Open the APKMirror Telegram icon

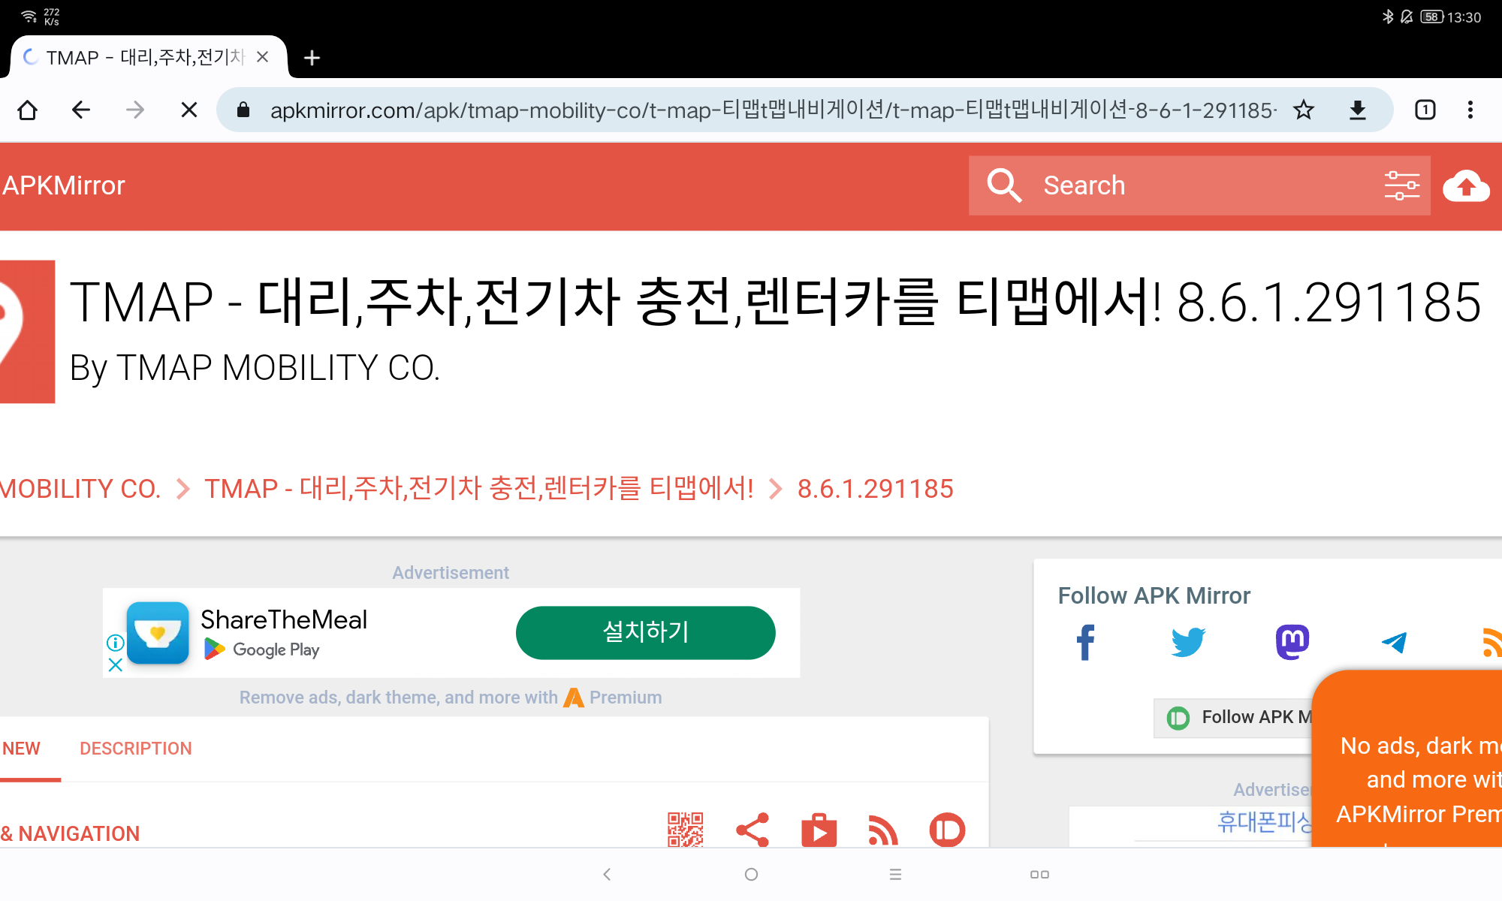[x=1395, y=642]
